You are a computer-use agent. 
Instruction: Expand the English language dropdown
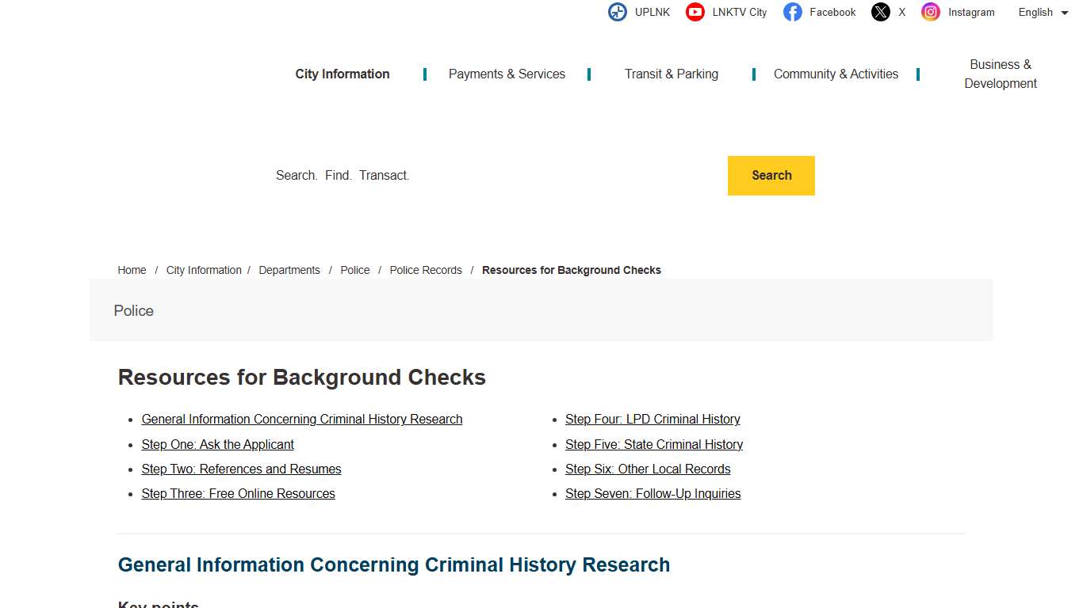point(1042,12)
